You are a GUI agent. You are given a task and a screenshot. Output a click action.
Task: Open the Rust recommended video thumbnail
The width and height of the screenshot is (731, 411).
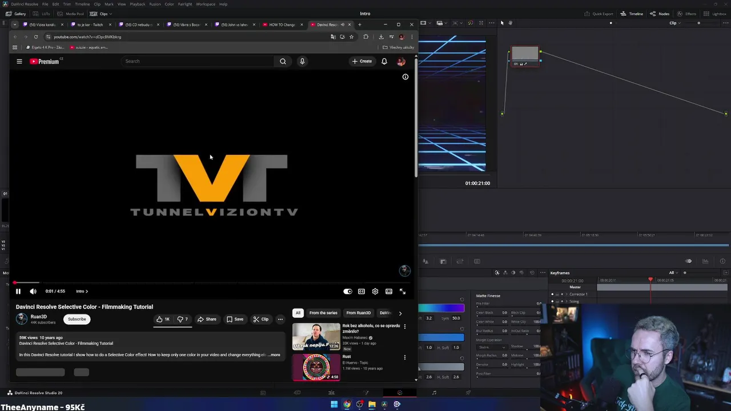316,367
